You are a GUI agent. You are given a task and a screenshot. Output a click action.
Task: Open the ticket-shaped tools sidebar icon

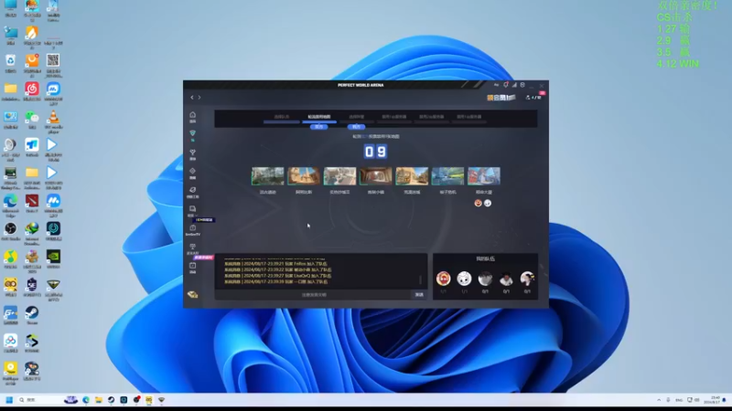click(x=192, y=190)
